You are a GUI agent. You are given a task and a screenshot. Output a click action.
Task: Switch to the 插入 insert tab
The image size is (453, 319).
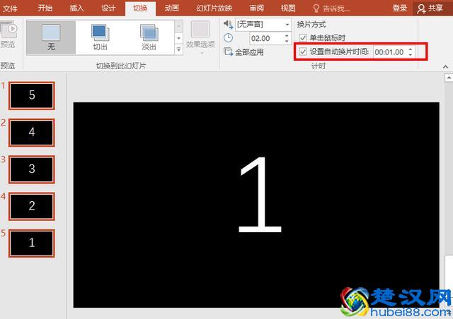pyautogui.click(x=77, y=8)
